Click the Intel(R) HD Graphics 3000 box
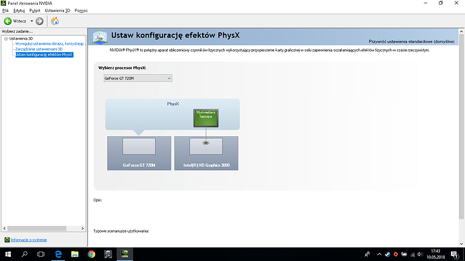Image resolution: width=465 pixels, height=261 pixels. pos(206,153)
